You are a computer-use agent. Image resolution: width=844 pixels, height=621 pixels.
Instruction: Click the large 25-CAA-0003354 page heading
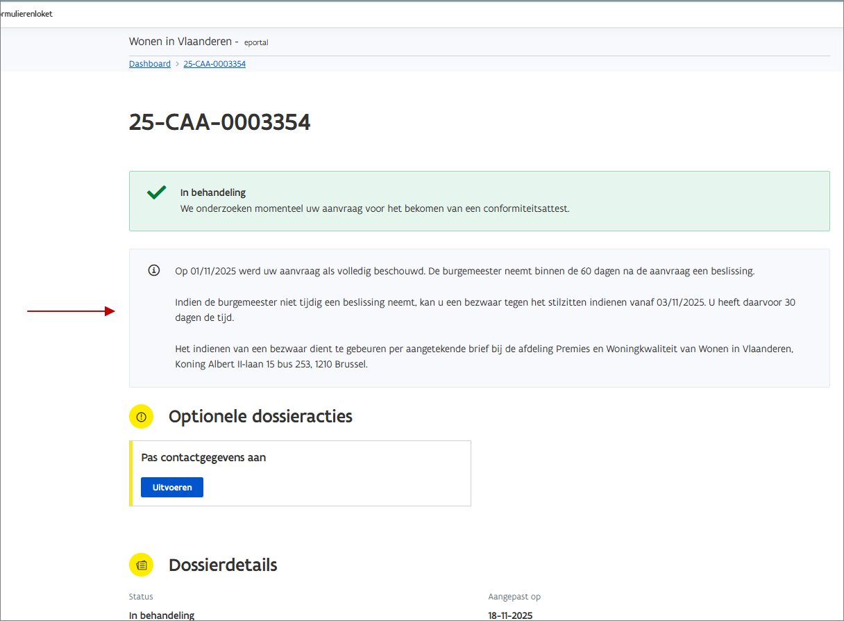(219, 122)
